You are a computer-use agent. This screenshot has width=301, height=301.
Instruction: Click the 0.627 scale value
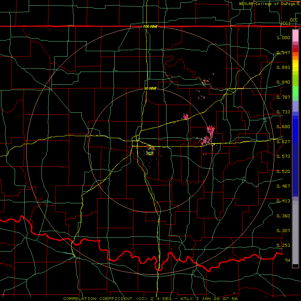click(x=283, y=142)
